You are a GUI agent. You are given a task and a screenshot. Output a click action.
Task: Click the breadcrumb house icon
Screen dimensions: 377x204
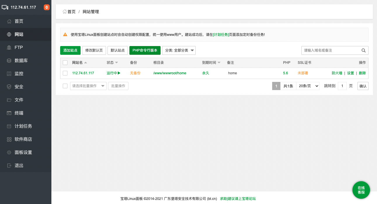(65, 12)
